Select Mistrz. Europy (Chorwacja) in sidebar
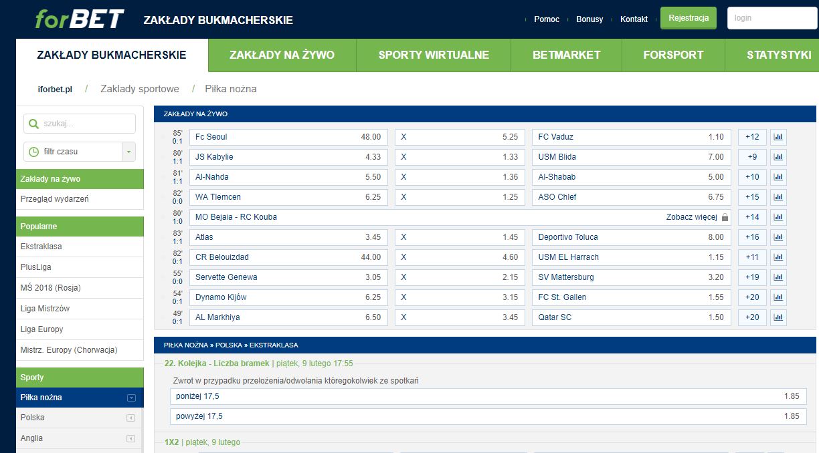 click(80, 350)
